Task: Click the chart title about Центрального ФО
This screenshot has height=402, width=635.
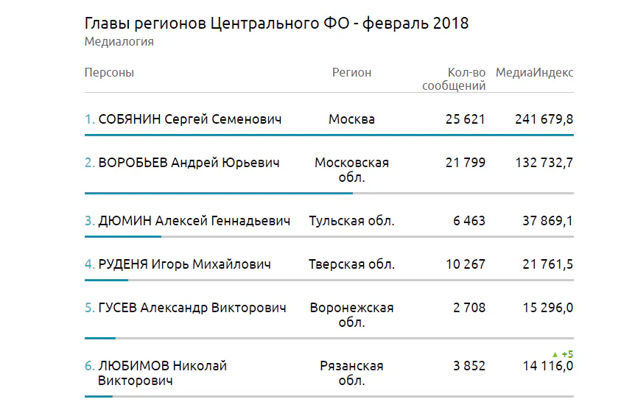Action: point(277,24)
